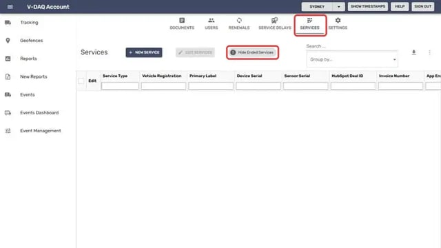
Task: Click the Invoice Number filter box
Action: point(400,85)
